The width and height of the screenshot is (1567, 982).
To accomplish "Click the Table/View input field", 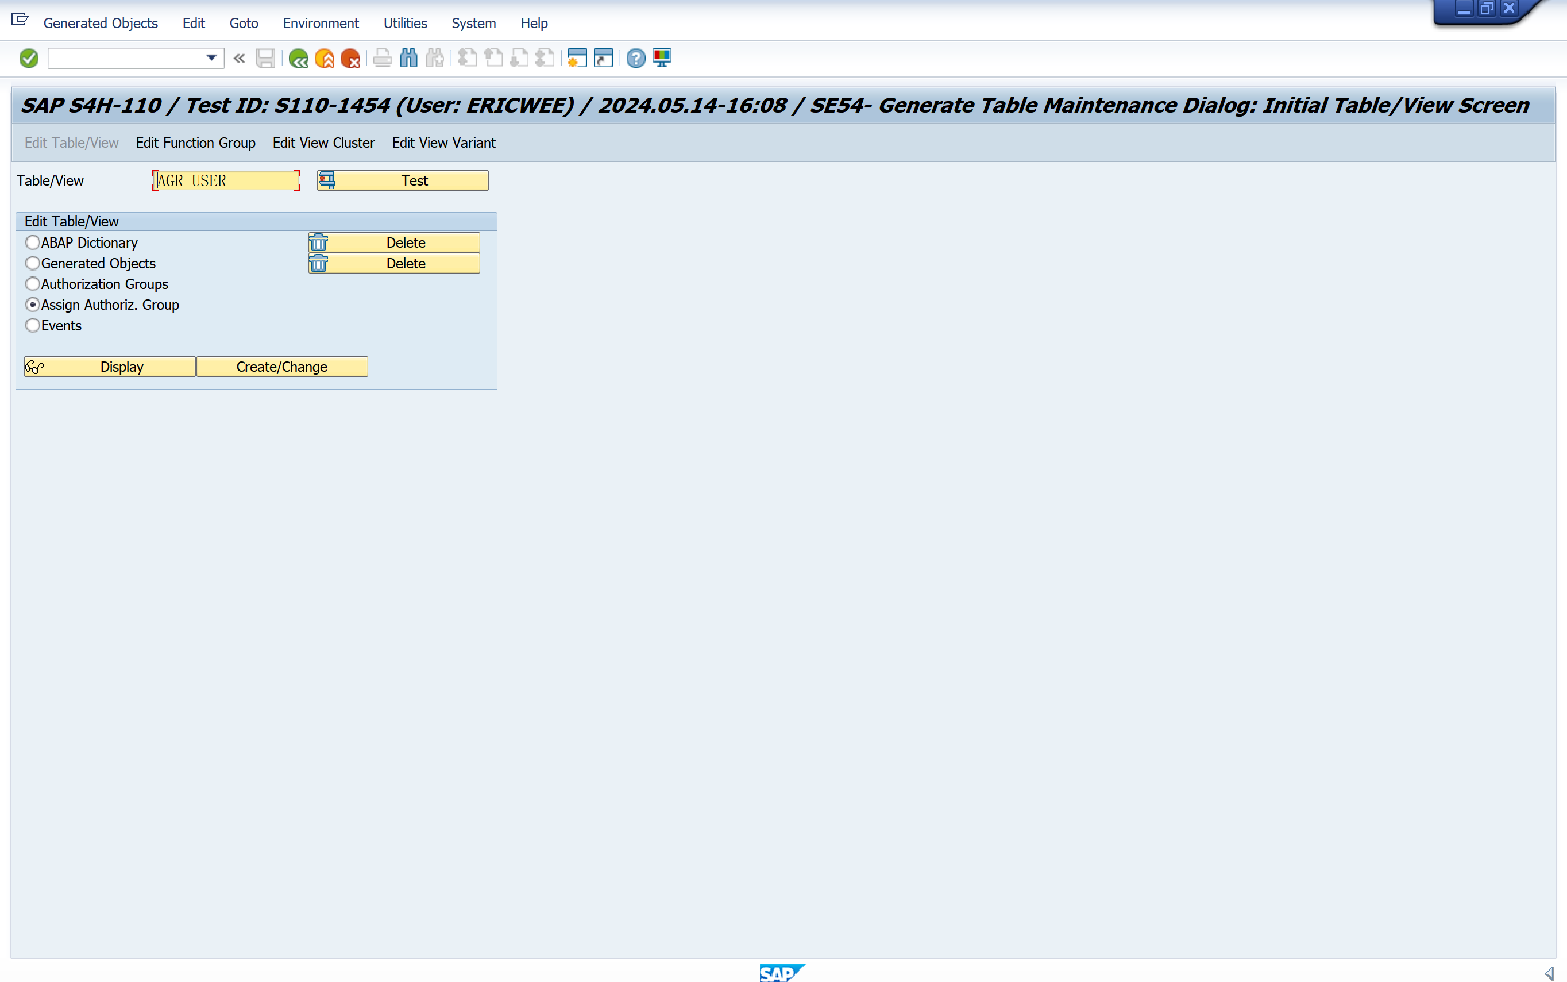I will pyautogui.click(x=226, y=180).
